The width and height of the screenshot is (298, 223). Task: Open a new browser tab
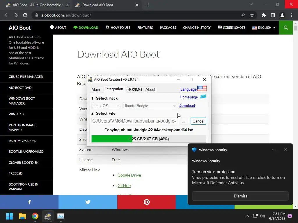coord(148,5)
